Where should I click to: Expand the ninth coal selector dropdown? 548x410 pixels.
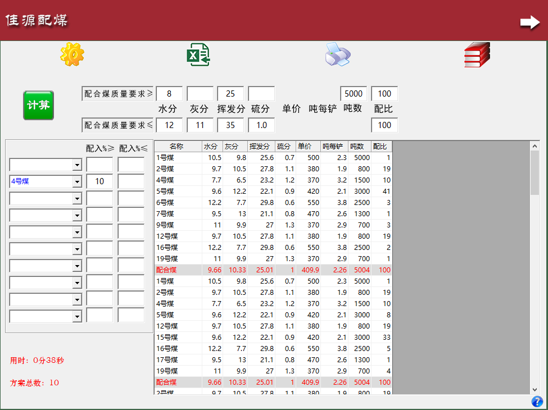(x=77, y=300)
